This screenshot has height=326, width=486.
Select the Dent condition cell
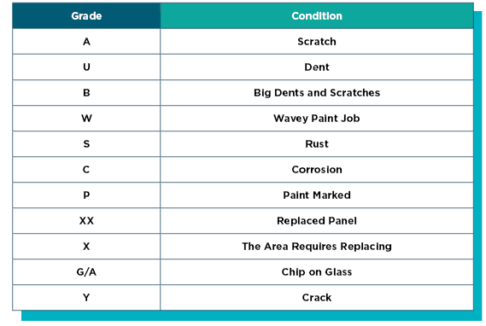tap(317, 67)
